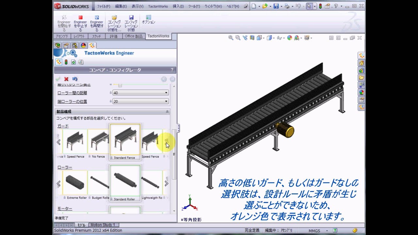Click the help question mark in configurator header
Screen dimensions: 418x235
172,70
